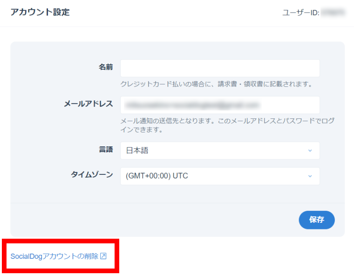This screenshot has width=354, height=276.
Task: Click the credit card invoice help text
Action: tap(216, 84)
